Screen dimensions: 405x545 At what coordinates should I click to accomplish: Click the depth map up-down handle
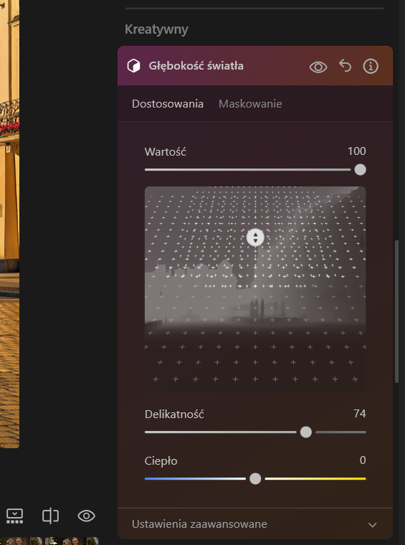point(255,237)
